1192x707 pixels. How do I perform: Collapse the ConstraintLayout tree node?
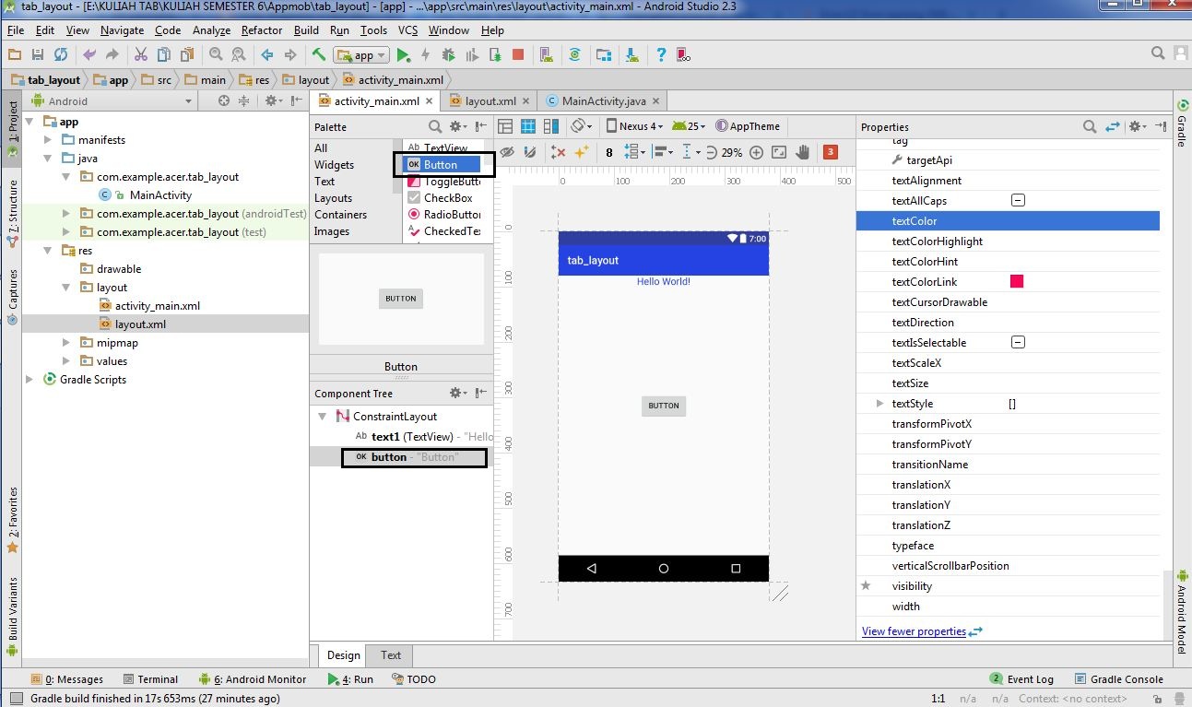323,417
